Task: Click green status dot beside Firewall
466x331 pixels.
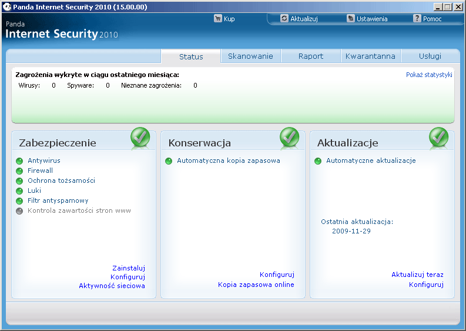Action: [19, 171]
